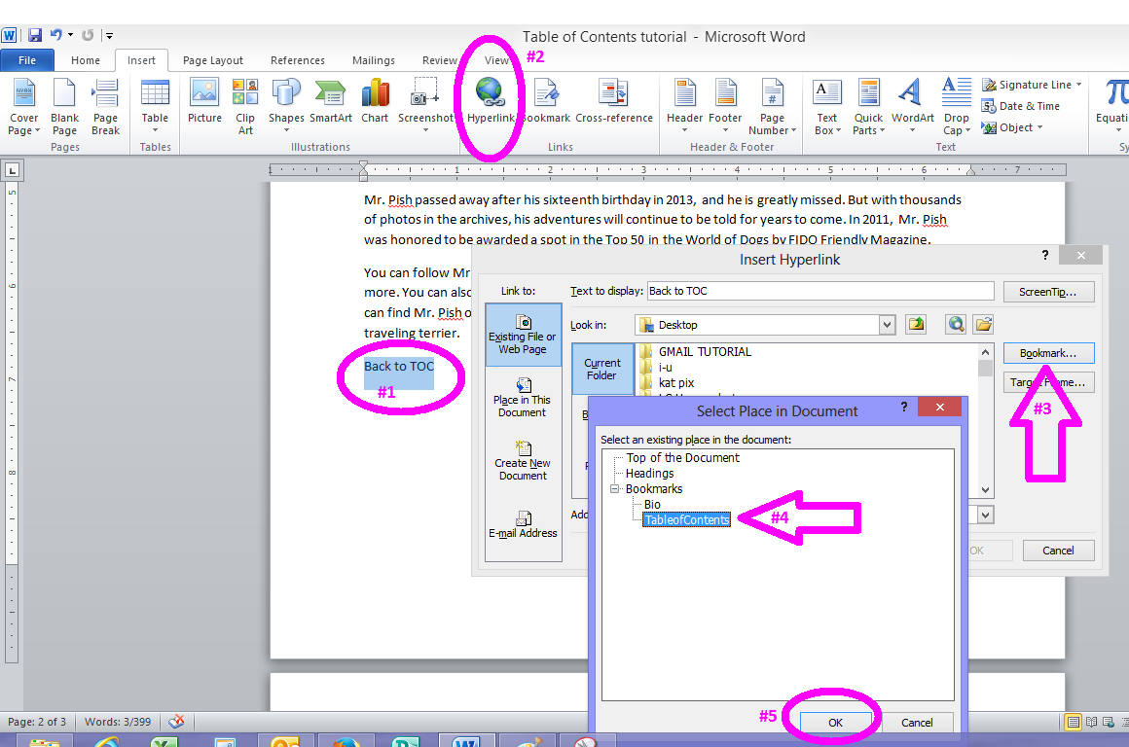1129x747 pixels.
Task: Open the Look in folder dropdown
Action: pyautogui.click(x=887, y=325)
